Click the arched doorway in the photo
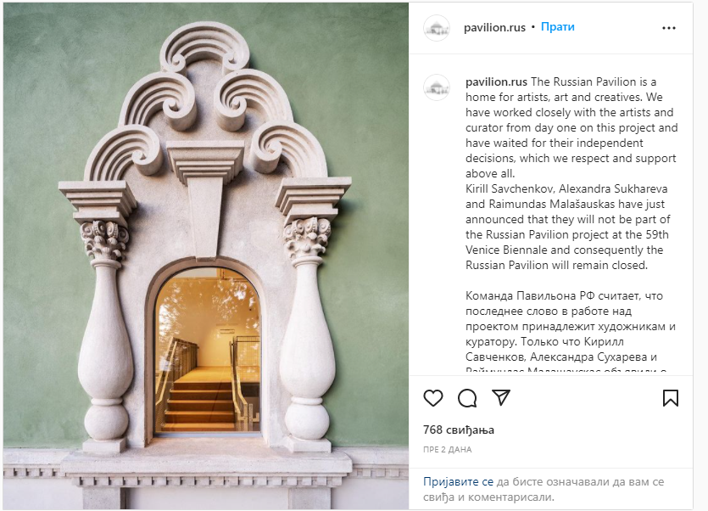The width and height of the screenshot is (708, 511). click(x=208, y=351)
